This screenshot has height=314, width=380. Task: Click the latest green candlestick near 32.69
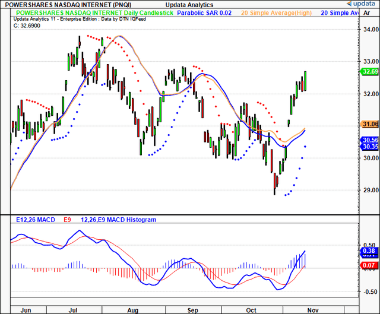(x=305, y=81)
